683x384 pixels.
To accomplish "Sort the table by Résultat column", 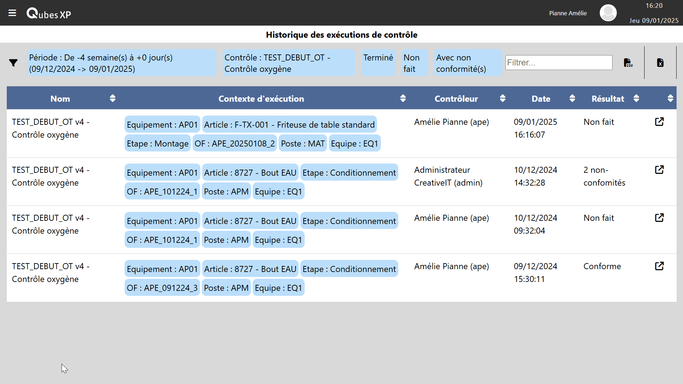I will coord(636,98).
